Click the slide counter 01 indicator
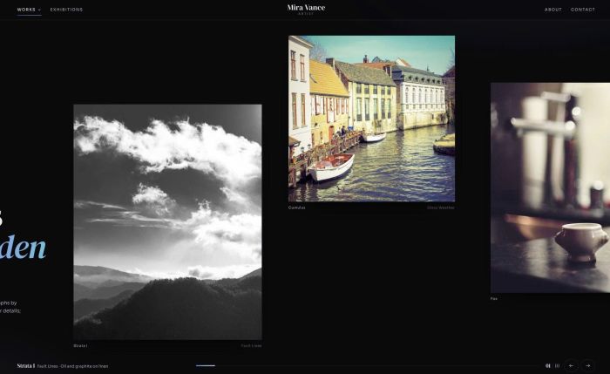The image size is (610, 374). tap(548, 365)
